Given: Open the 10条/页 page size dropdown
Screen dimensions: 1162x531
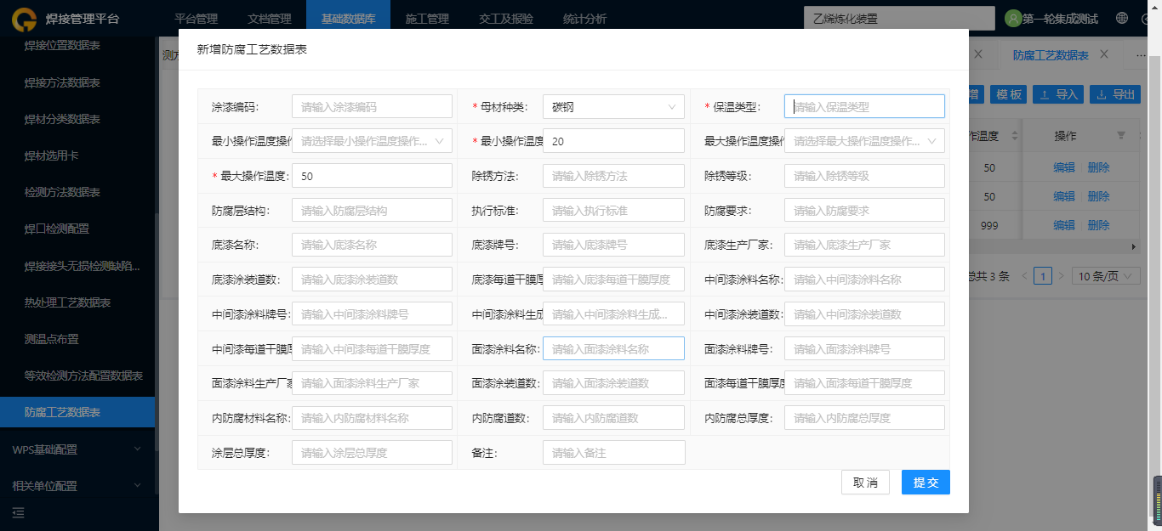Looking at the screenshot, I should [x=1107, y=275].
